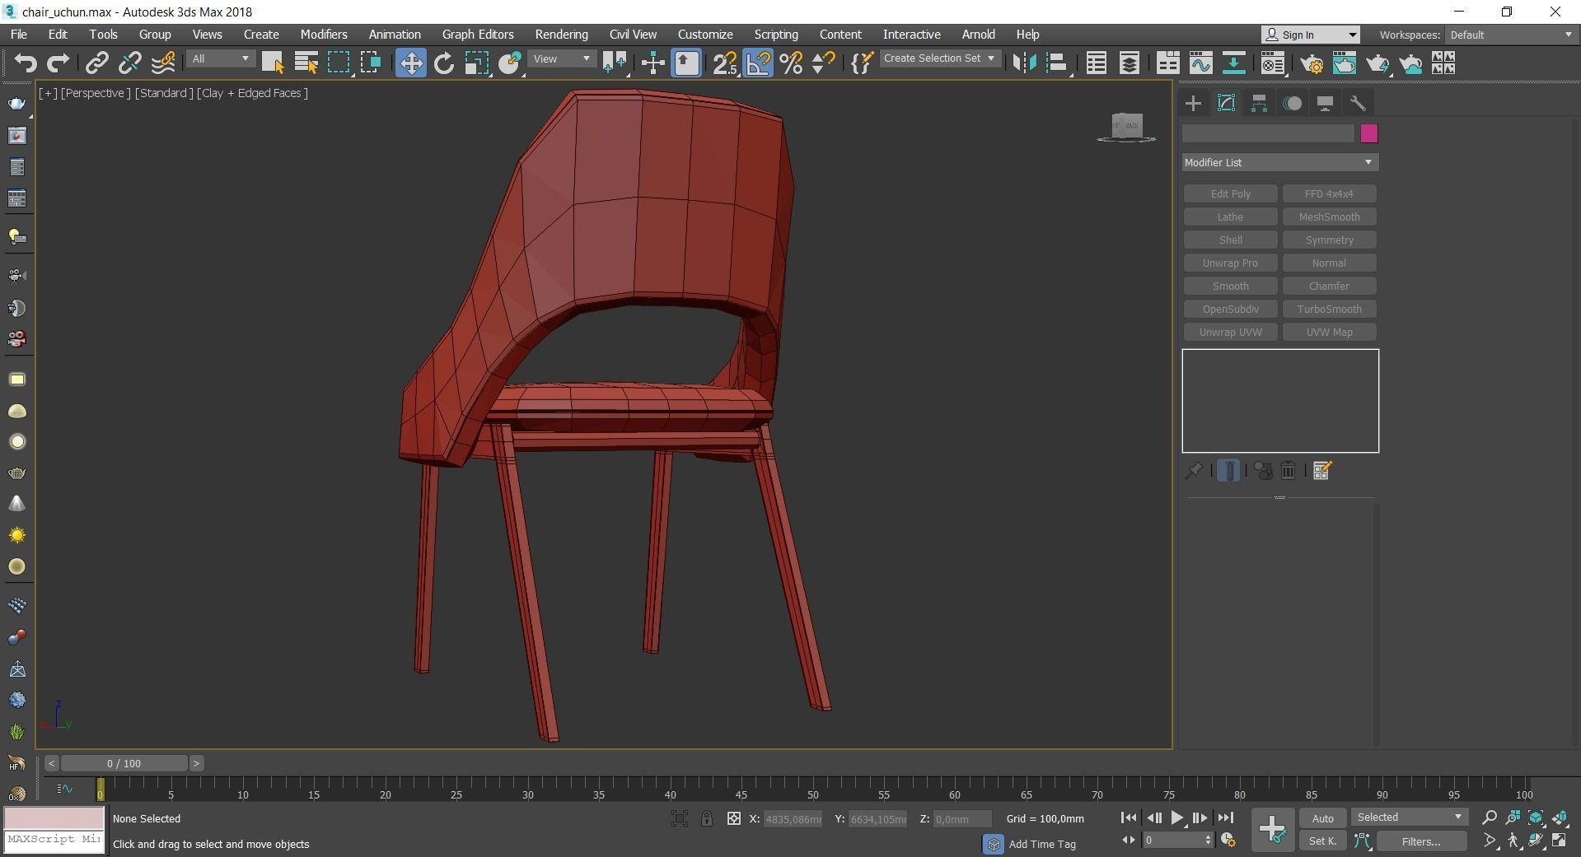Click the Edit Poly modifier button

[x=1230, y=193]
